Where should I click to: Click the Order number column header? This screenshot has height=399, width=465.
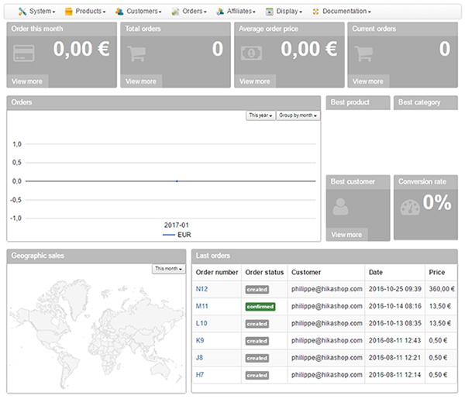click(x=217, y=272)
